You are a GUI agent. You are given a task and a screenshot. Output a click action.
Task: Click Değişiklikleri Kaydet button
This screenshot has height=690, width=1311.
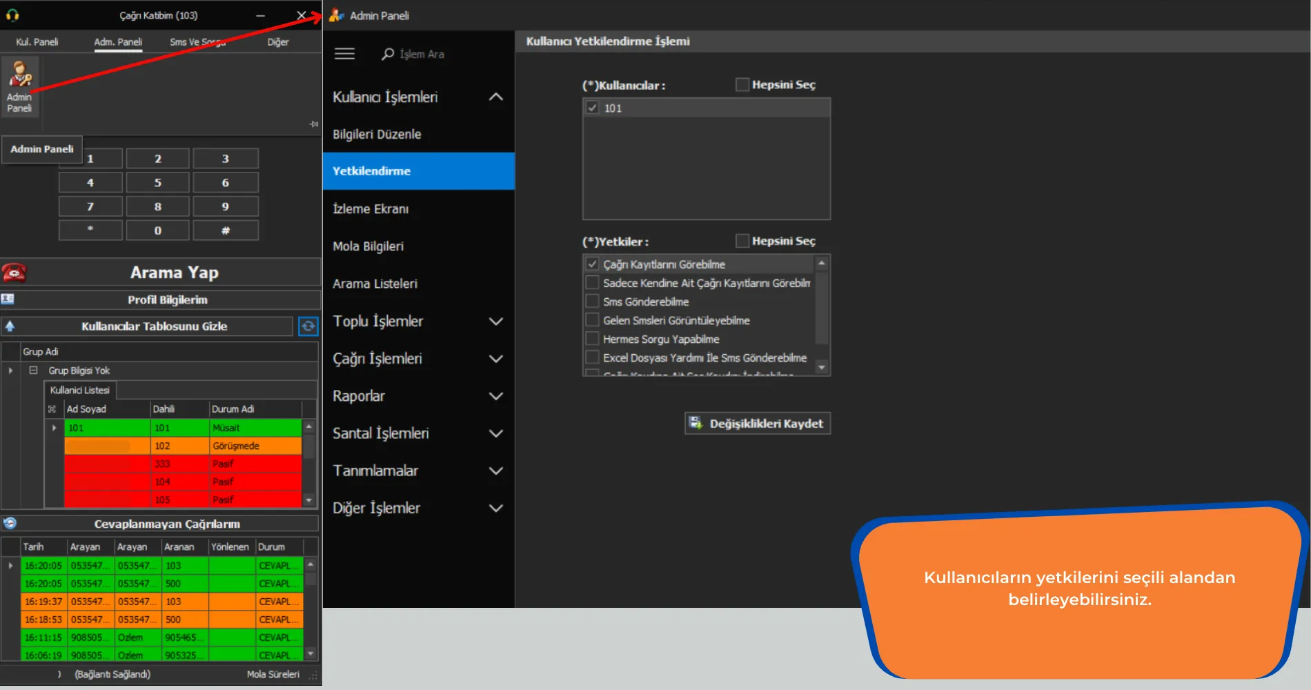click(x=758, y=423)
